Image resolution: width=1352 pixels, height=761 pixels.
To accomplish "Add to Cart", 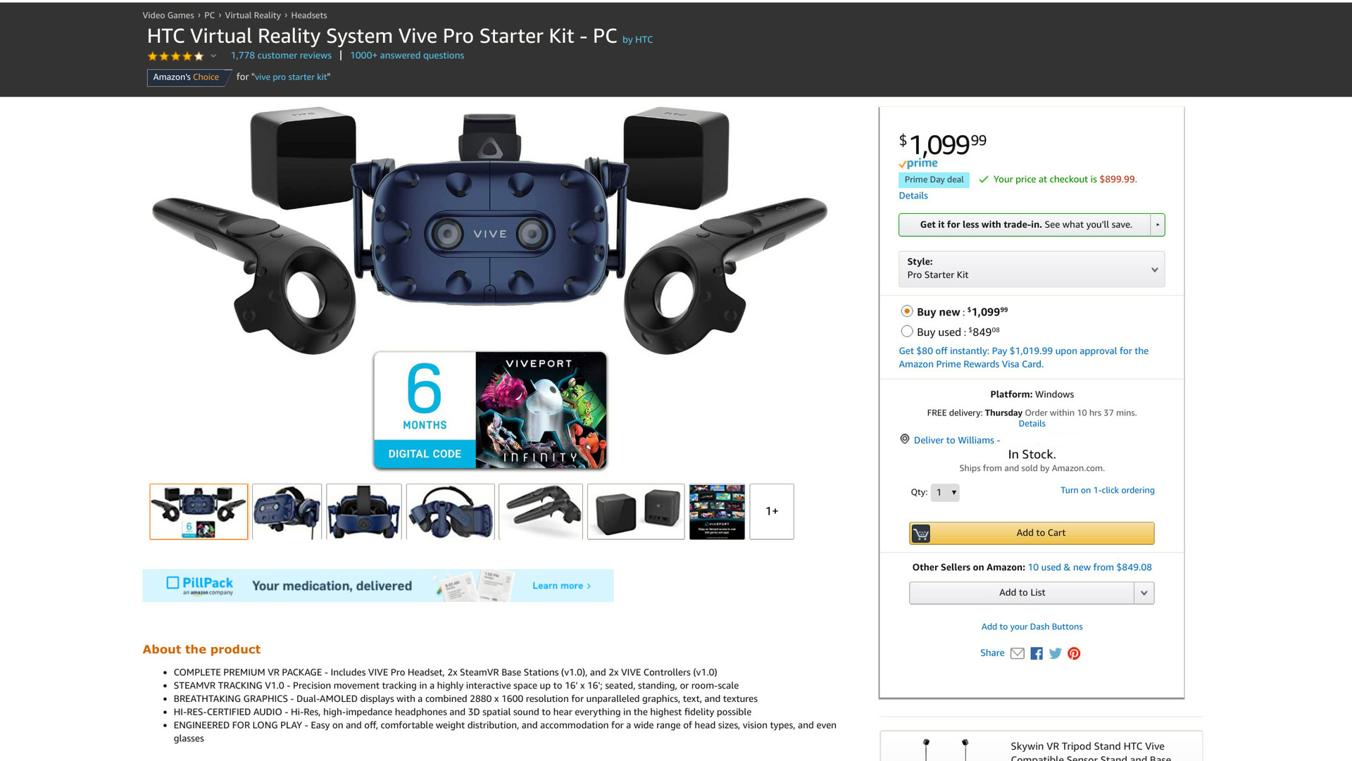I will (1032, 533).
